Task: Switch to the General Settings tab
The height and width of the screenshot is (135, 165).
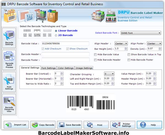Action: point(30,68)
